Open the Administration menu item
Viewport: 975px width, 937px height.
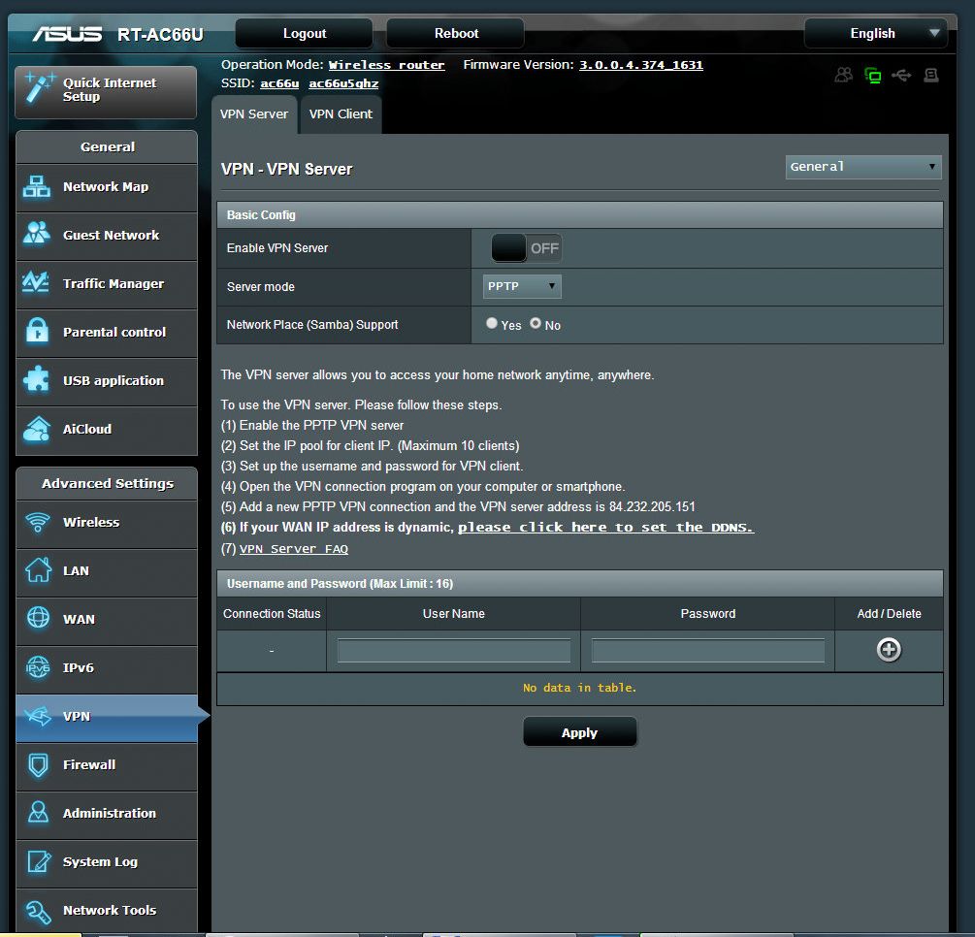point(107,814)
